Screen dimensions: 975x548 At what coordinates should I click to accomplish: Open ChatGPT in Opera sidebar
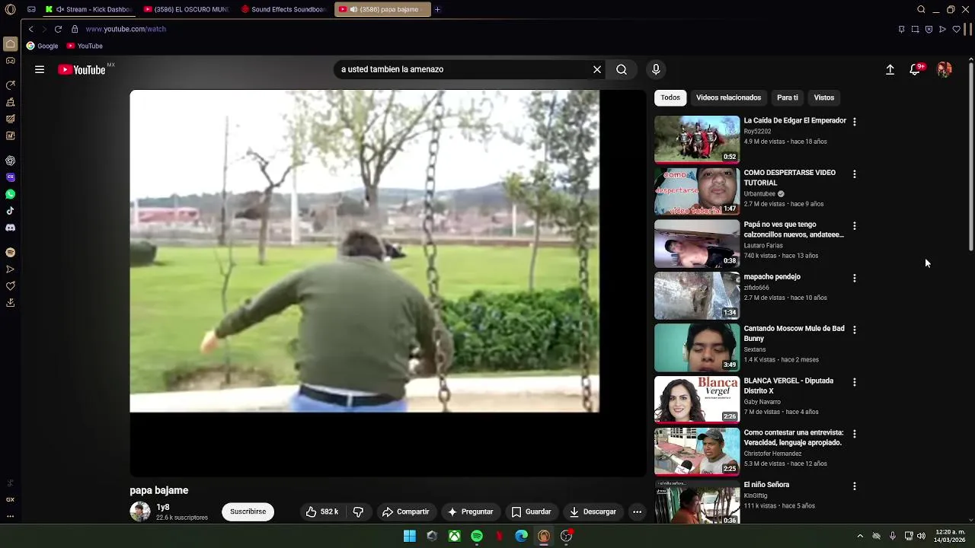tap(10, 161)
